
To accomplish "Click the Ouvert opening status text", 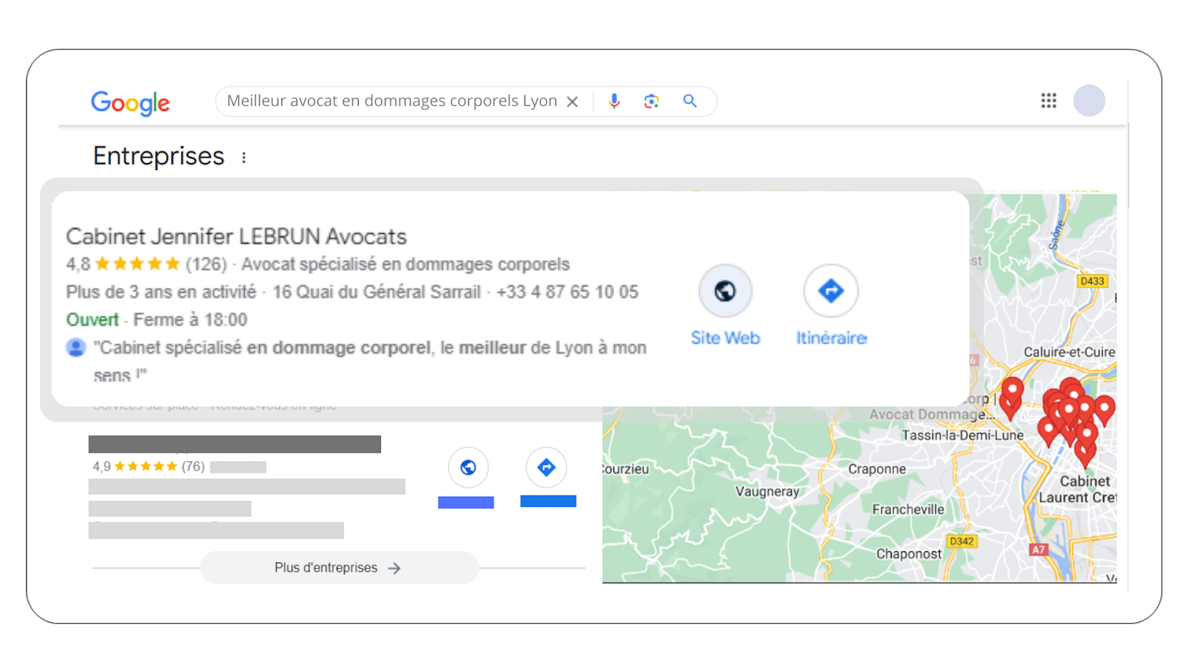I will point(92,320).
